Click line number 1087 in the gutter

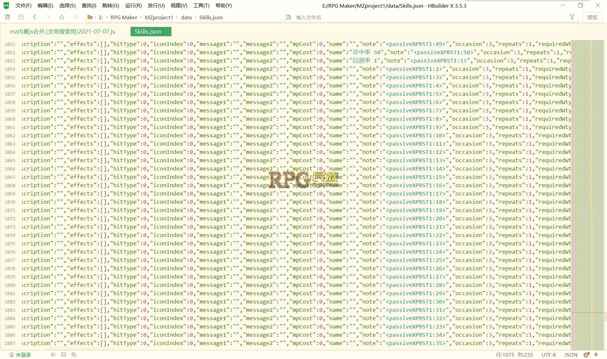coord(10,343)
